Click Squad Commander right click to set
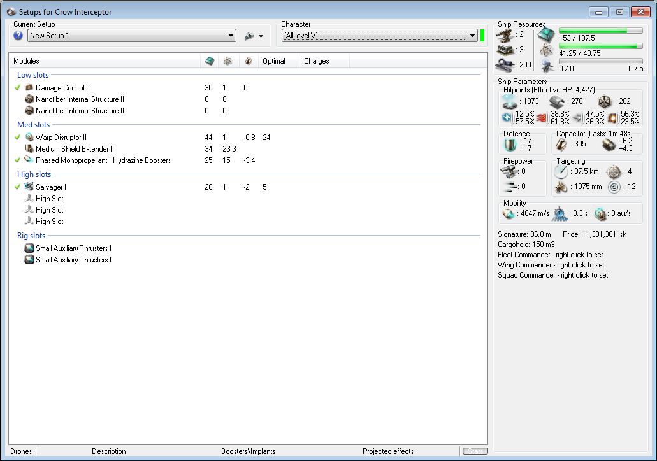This screenshot has width=657, height=461. [x=552, y=275]
